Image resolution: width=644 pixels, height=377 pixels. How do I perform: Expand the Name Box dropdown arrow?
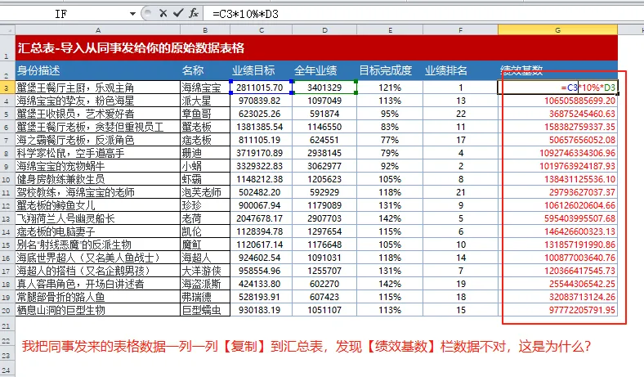pyautogui.click(x=132, y=14)
